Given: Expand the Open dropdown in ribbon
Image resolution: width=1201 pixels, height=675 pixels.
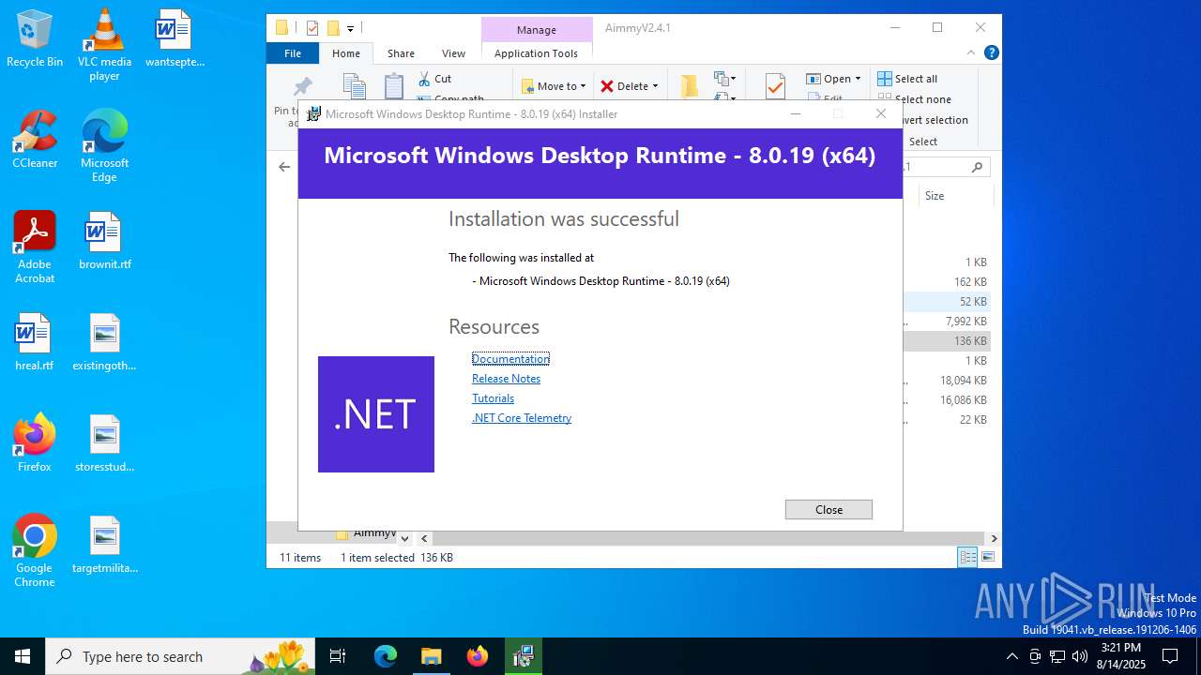Looking at the screenshot, I should [x=833, y=79].
